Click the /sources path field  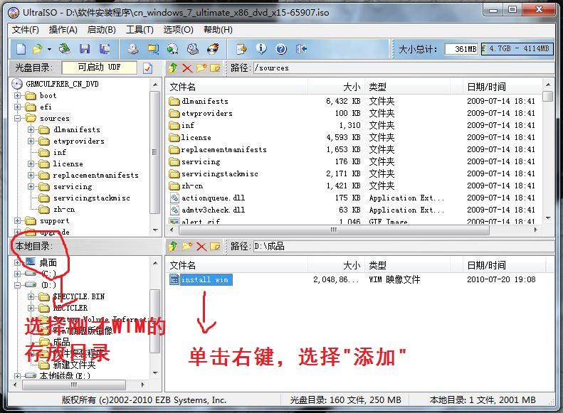(404, 68)
